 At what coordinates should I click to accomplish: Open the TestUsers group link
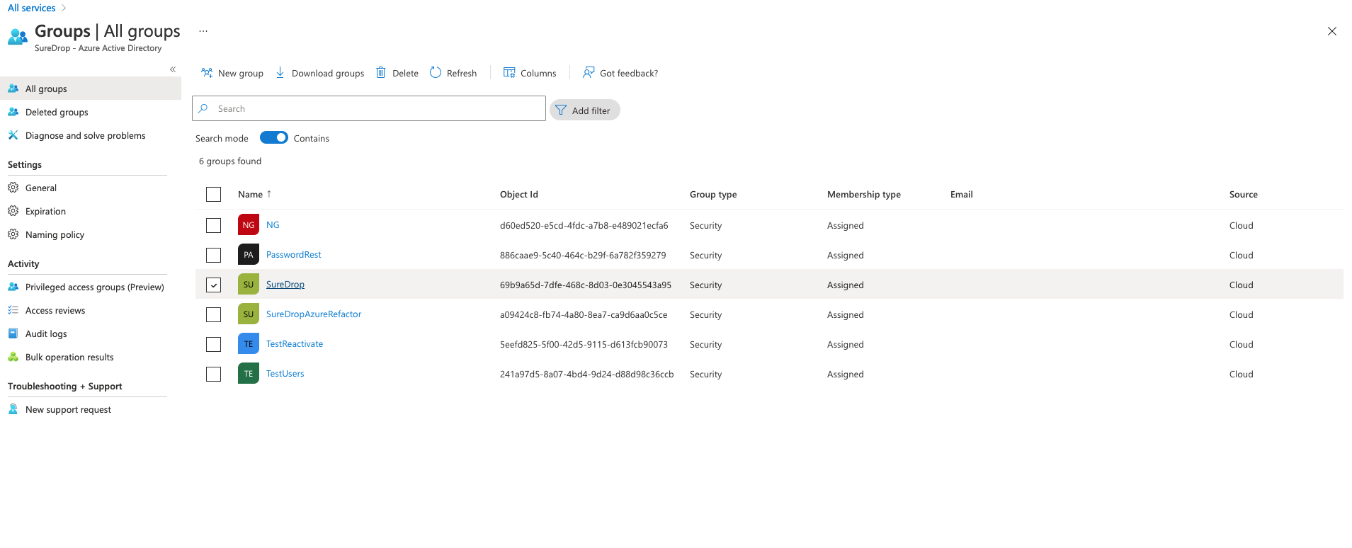[x=285, y=373]
